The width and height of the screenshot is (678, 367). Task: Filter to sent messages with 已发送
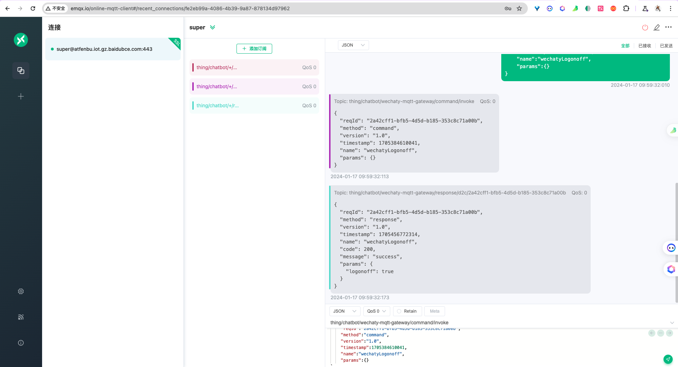666,46
